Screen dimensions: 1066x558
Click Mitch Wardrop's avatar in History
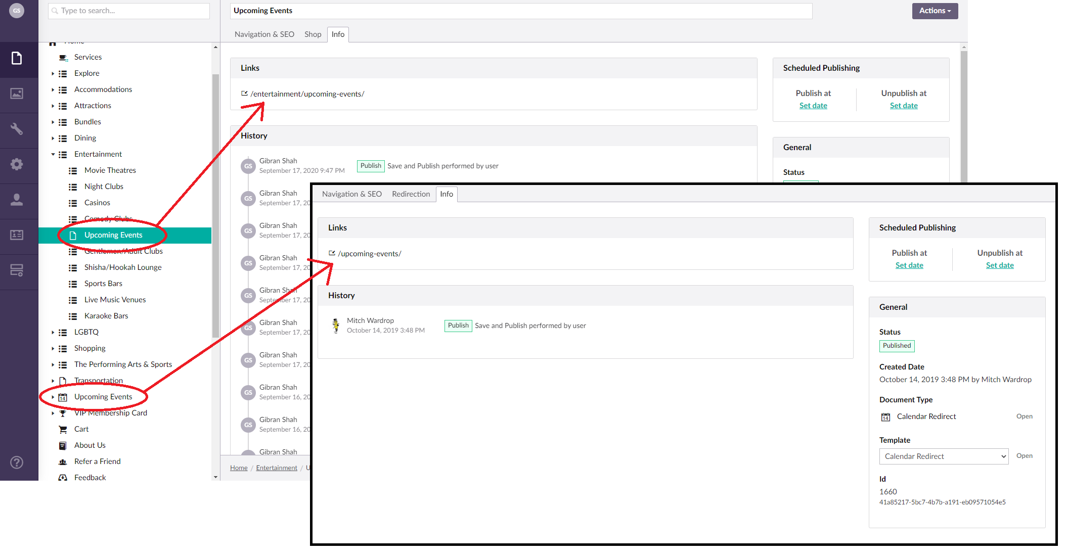tap(336, 325)
